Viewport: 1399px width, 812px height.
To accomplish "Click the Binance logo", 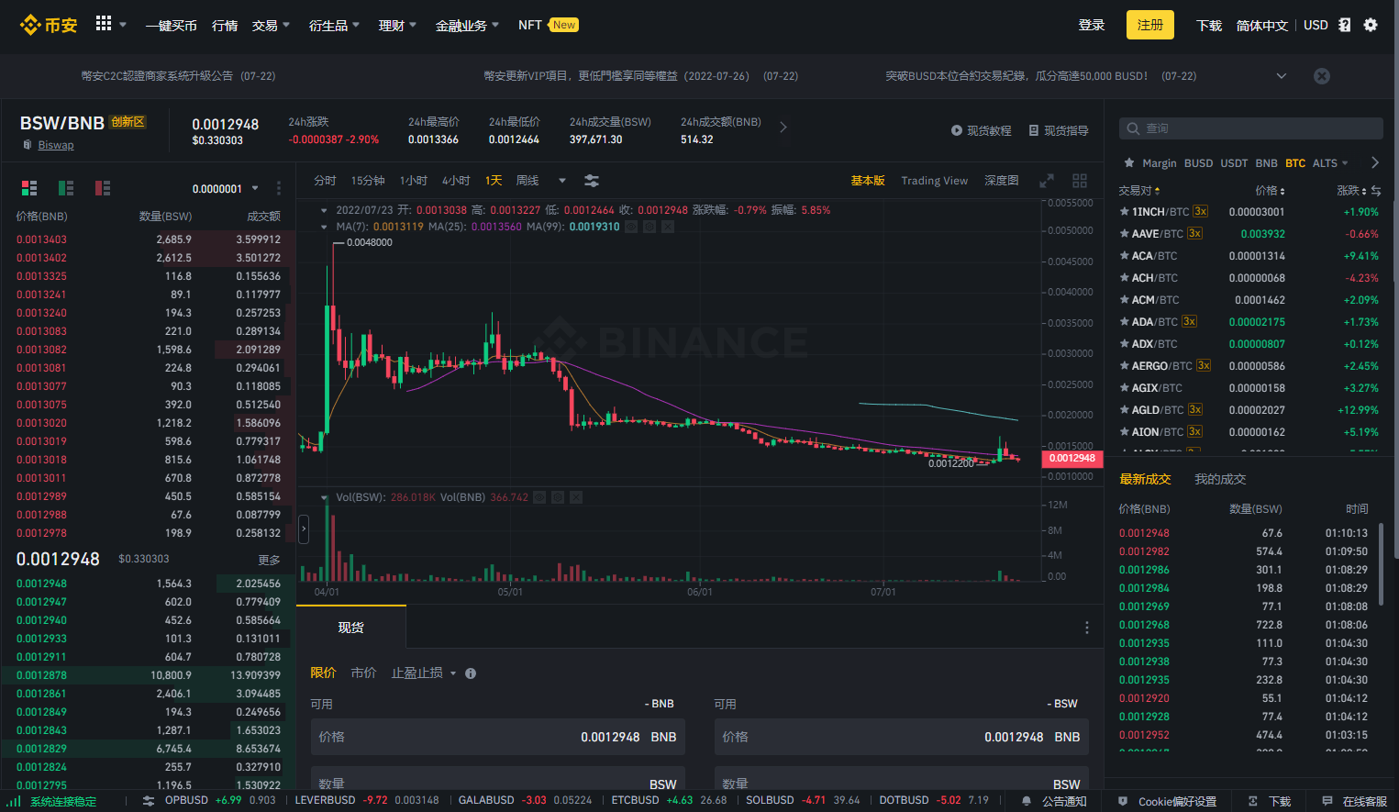I will coord(49,25).
